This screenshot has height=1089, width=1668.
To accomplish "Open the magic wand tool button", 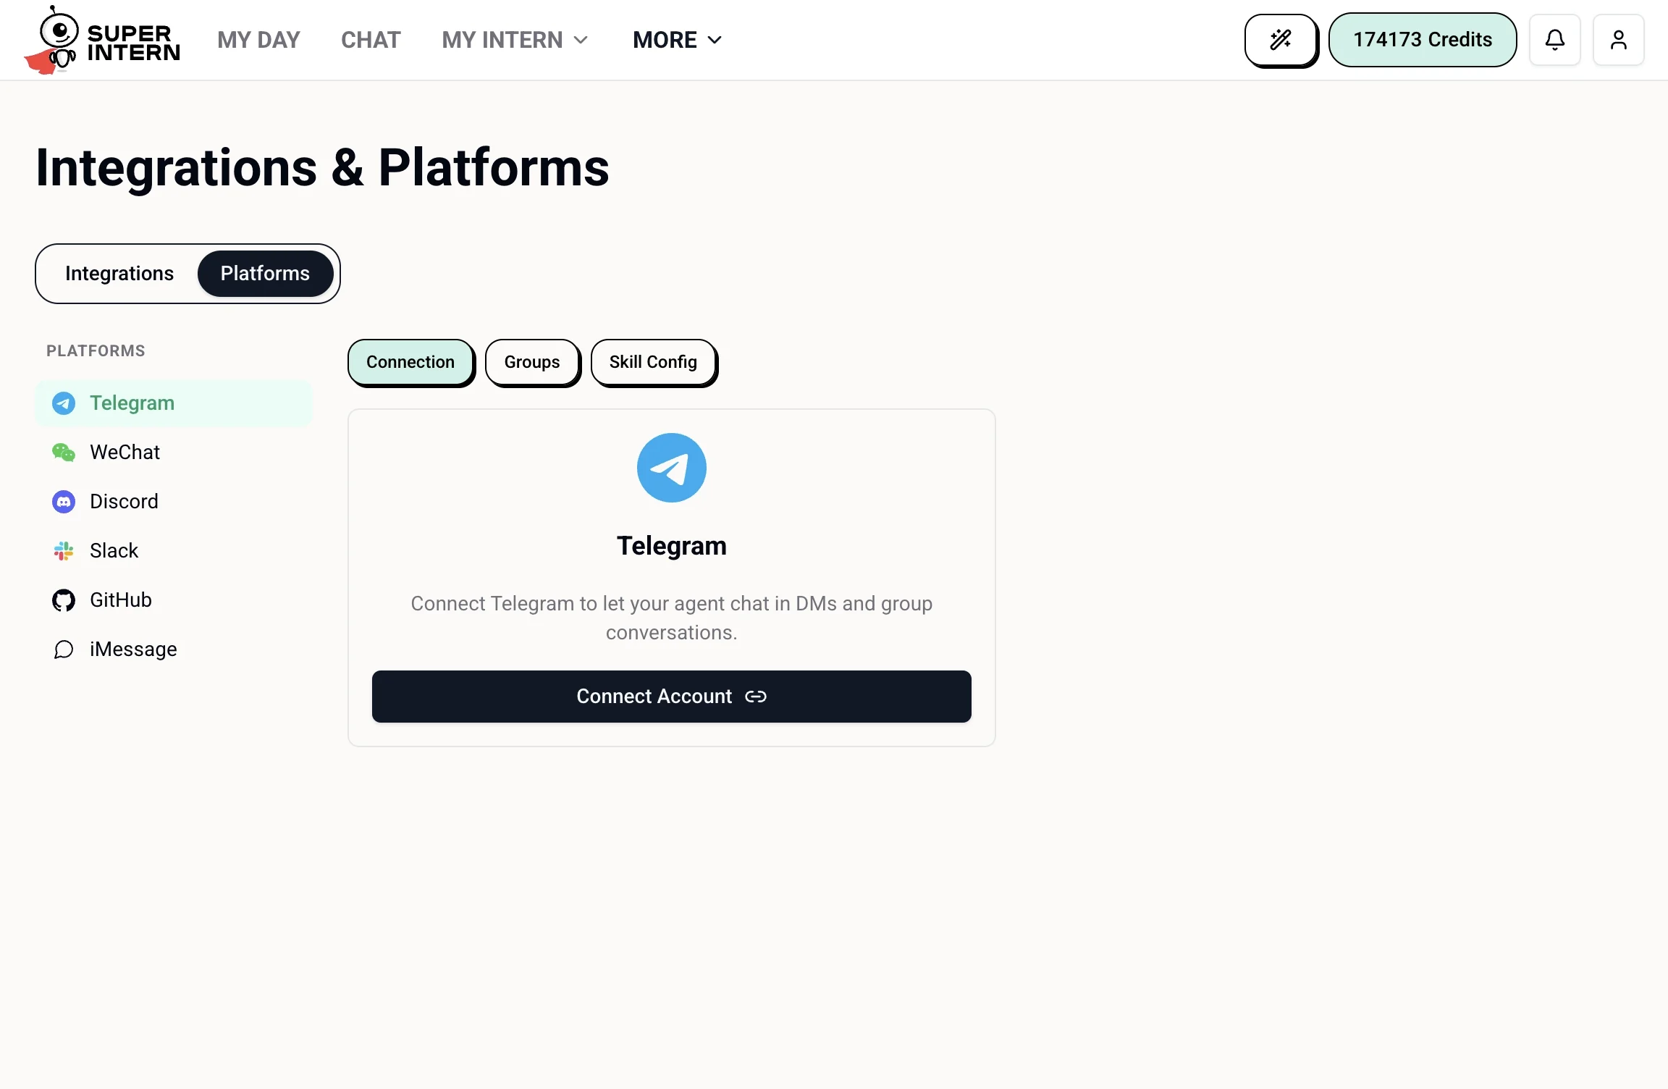I will point(1281,40).
